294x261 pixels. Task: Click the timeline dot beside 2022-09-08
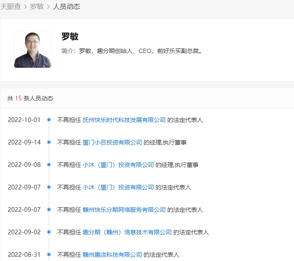click(49, 165)
